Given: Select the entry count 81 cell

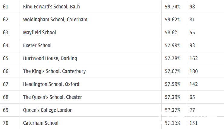Looking at the screenshot, I should tap(205, 20).
